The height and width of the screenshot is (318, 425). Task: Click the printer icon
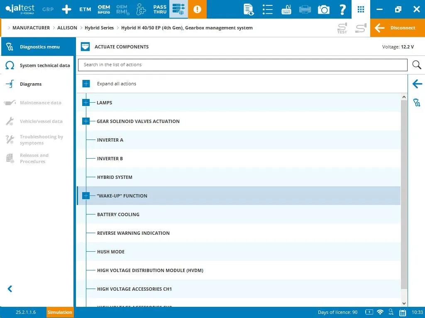tap(305, 9)
